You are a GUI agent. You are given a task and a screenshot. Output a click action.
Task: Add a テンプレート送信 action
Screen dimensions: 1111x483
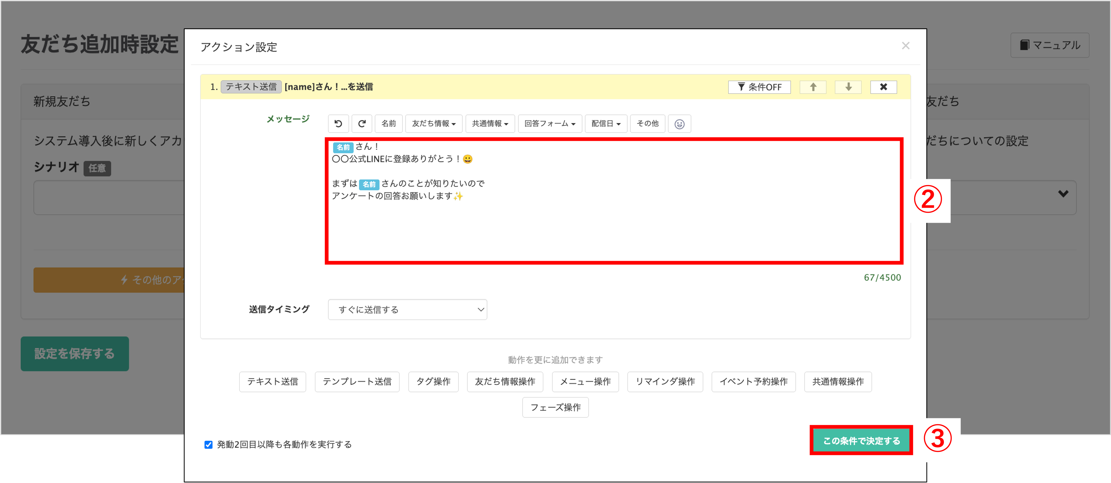[357, 382]
